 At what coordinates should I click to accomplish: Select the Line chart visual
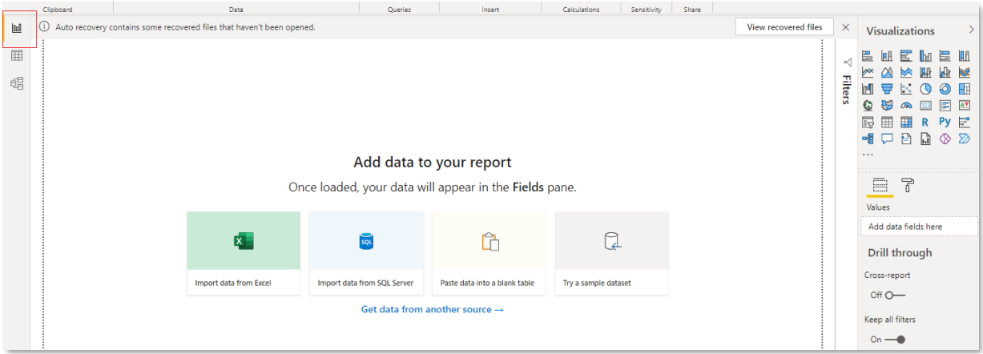click(868, 72)
